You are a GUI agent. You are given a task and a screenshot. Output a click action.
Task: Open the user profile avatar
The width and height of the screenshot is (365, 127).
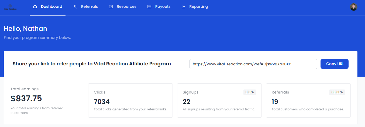point(353,7)
